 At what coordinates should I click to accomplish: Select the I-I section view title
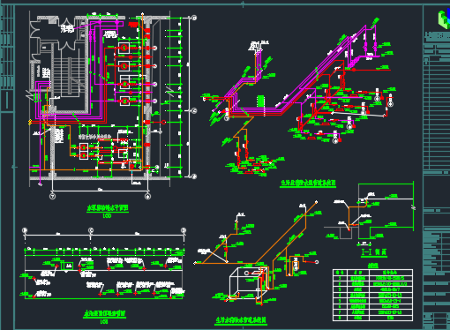[x=374, y=252]
